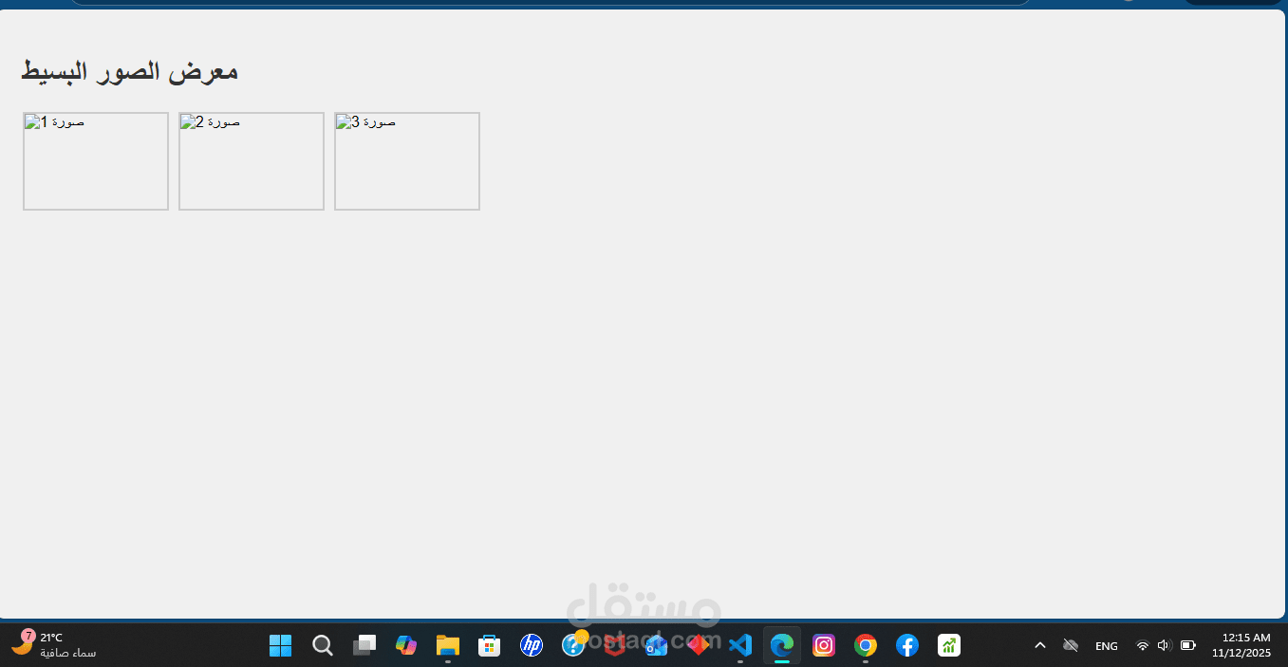This screenshot has height=667, width=1288.
Task: Open the weather widget showing 21°C
Action: tap(53, 645)
